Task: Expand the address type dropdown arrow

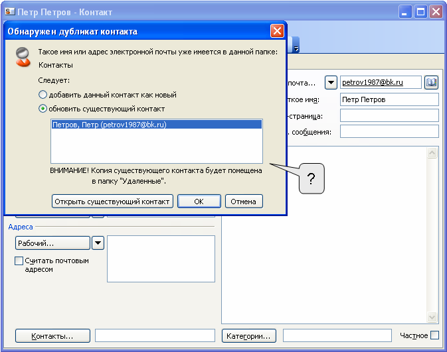Action: (98, 243)
